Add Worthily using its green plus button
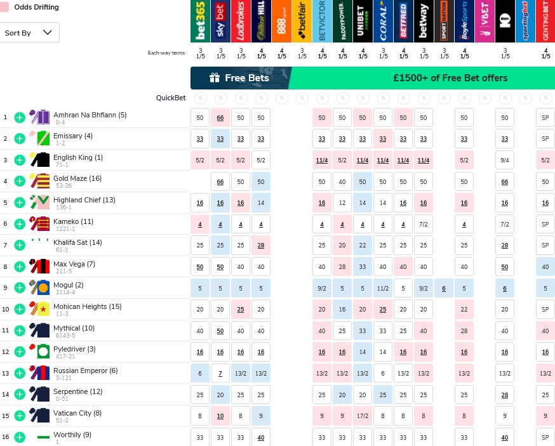 [20, 436]
